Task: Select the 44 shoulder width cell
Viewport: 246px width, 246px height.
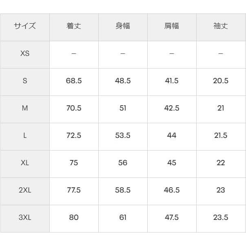Action: coord(172,137)
